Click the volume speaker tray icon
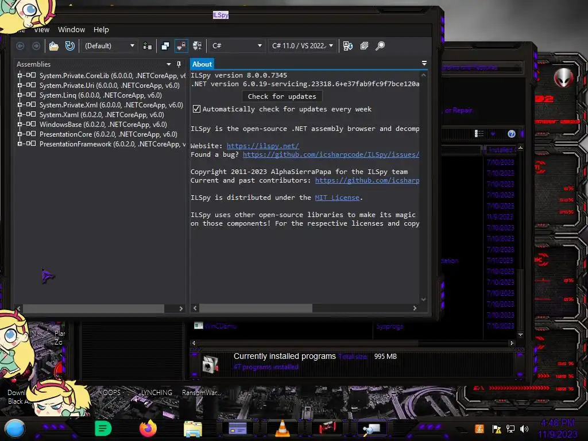 [524, 428]
